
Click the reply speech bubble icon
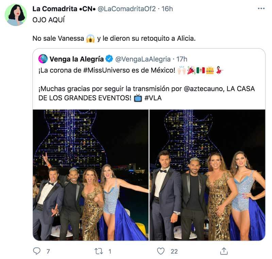(x=37, y=251)
